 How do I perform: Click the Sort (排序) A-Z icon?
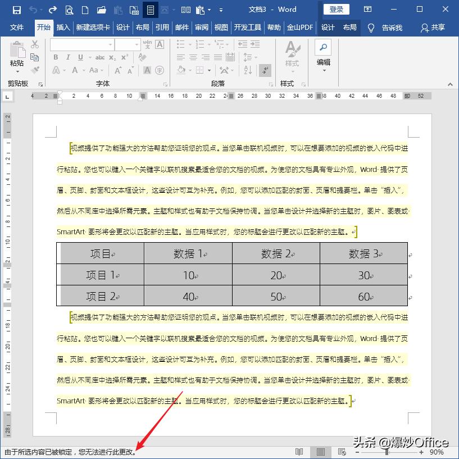point(247,70)
